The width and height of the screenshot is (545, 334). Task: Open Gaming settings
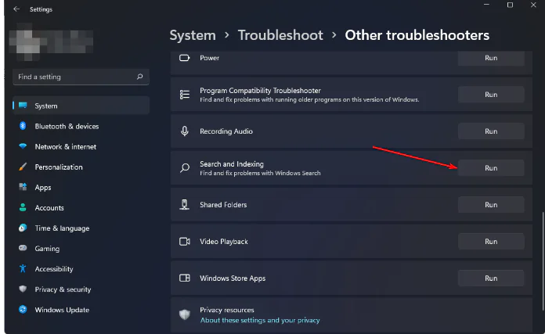[81, 249]
